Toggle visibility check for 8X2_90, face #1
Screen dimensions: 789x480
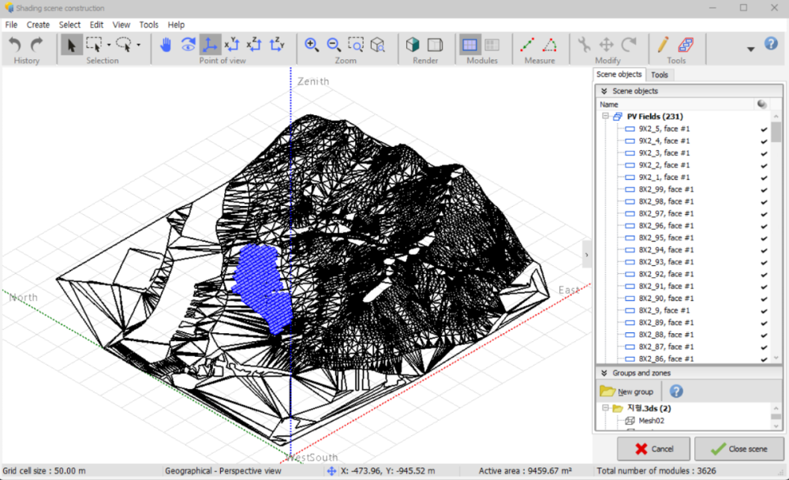coord(763,298)
